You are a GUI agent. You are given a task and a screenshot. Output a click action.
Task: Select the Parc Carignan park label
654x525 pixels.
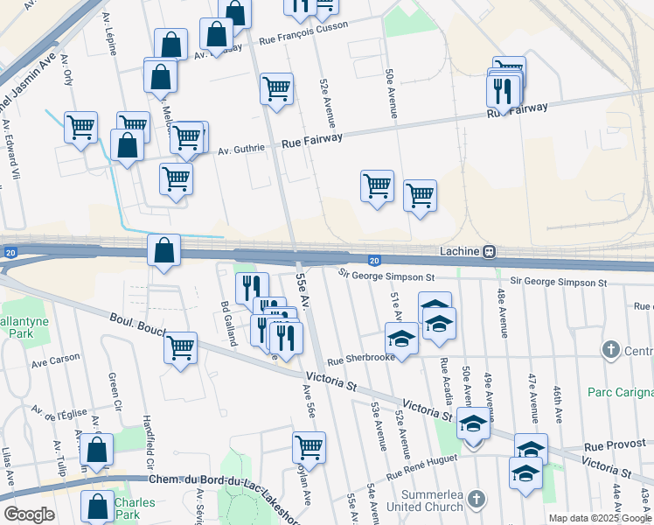pos(621,392)
